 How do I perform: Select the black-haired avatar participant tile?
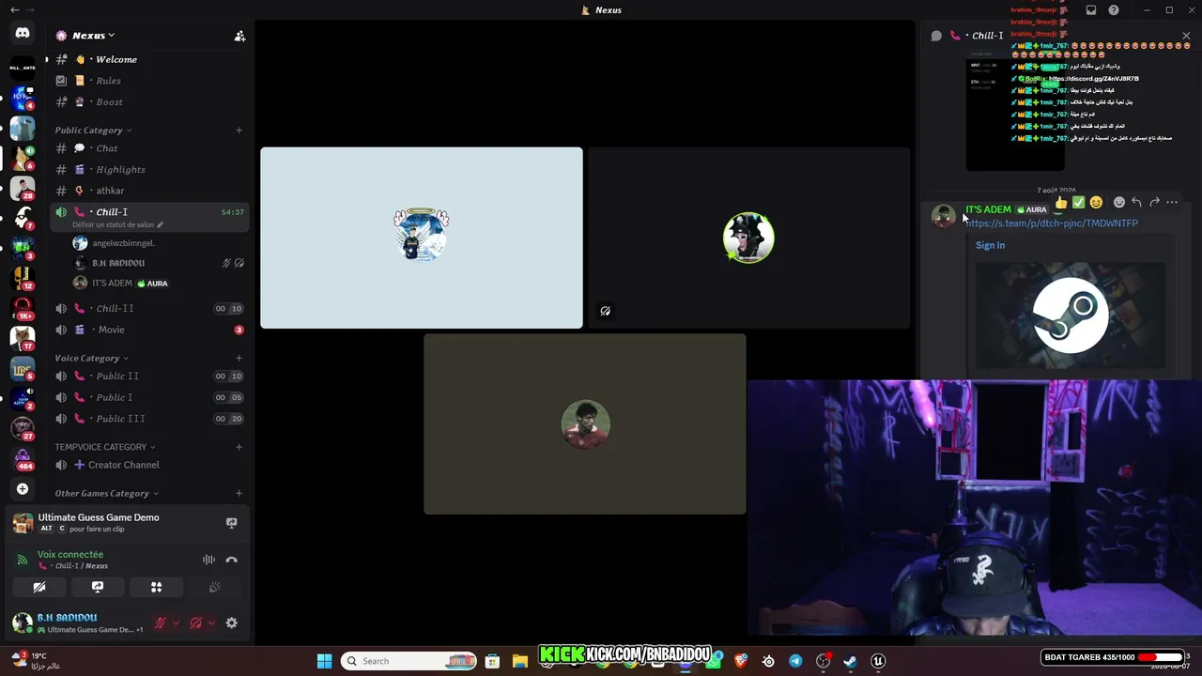point(748,238)
